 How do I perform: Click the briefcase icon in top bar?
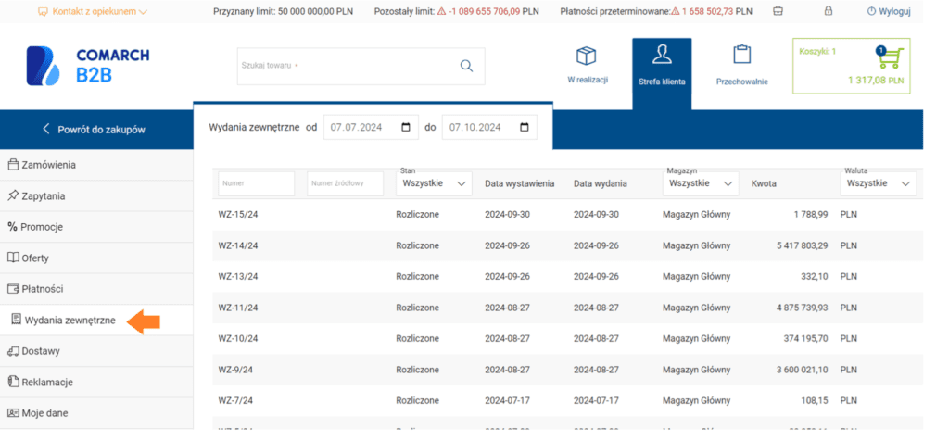point(778,11)
